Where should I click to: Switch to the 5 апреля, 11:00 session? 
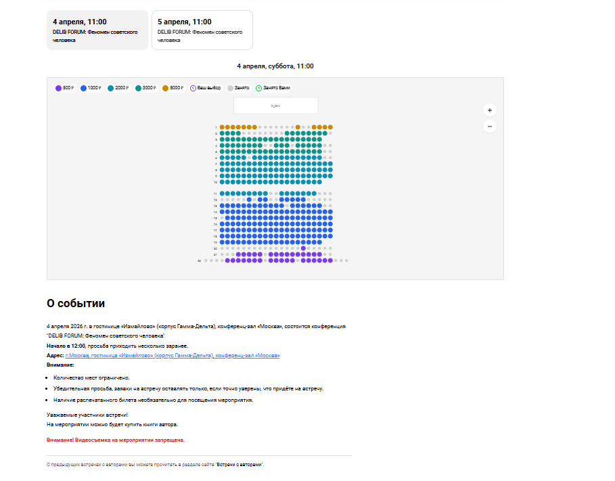click(x=202, y=30)
